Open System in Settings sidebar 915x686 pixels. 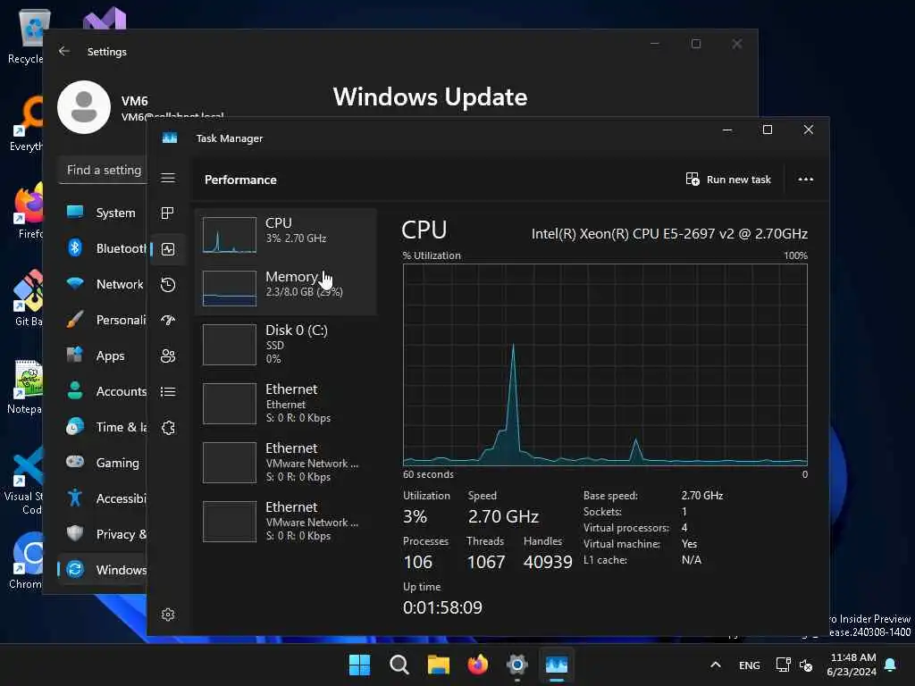(103, 213)
